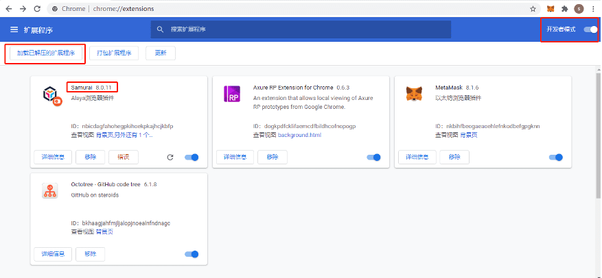This screenshot has height=278, width=602.
Task: Open Samurai 详细信息
Action: click(x=53, y=157)
